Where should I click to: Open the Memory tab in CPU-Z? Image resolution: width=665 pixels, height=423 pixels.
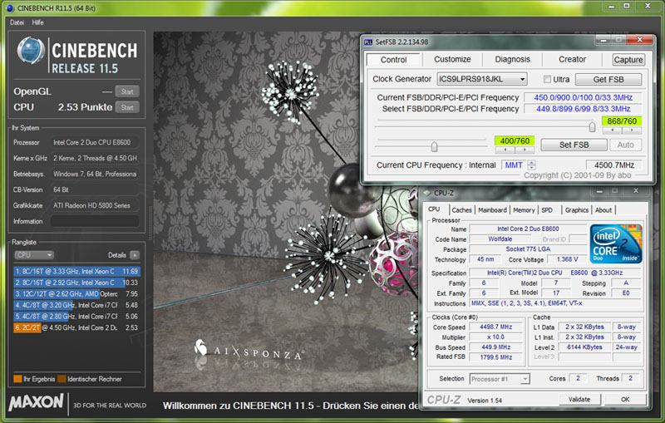click(x=524, y=209)
